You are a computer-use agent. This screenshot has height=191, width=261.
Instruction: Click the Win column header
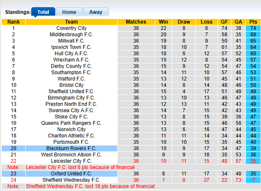[x=164, y=22]
